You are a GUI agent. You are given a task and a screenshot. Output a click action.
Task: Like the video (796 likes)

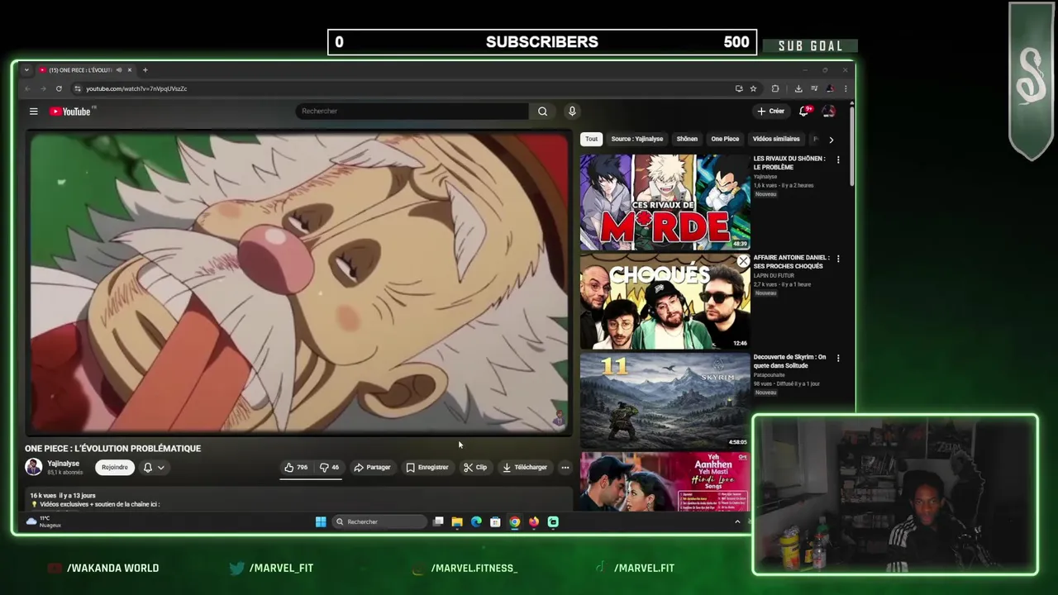click(296, 468)
